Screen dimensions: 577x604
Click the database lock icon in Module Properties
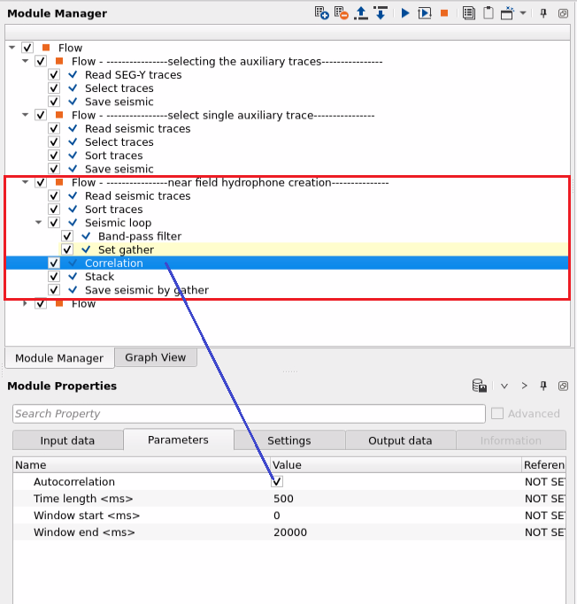[x=479, y=386]
